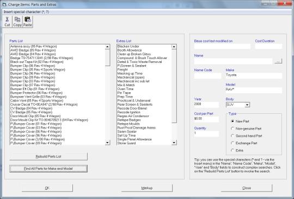Select Bumper Vent Grille part

pos(38,97)
